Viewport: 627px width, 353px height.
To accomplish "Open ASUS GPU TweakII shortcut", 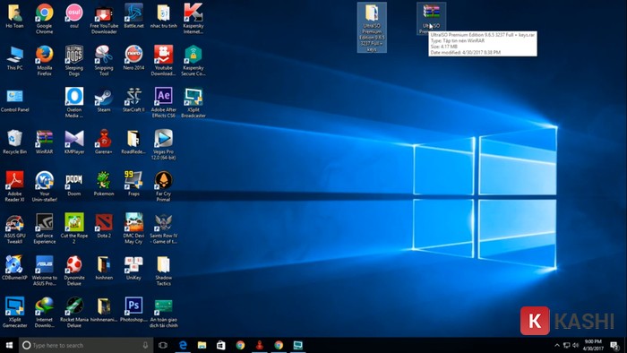I will click(15, 228).
